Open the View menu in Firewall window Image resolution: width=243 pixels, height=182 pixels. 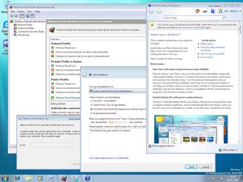[x=29, y=12]
